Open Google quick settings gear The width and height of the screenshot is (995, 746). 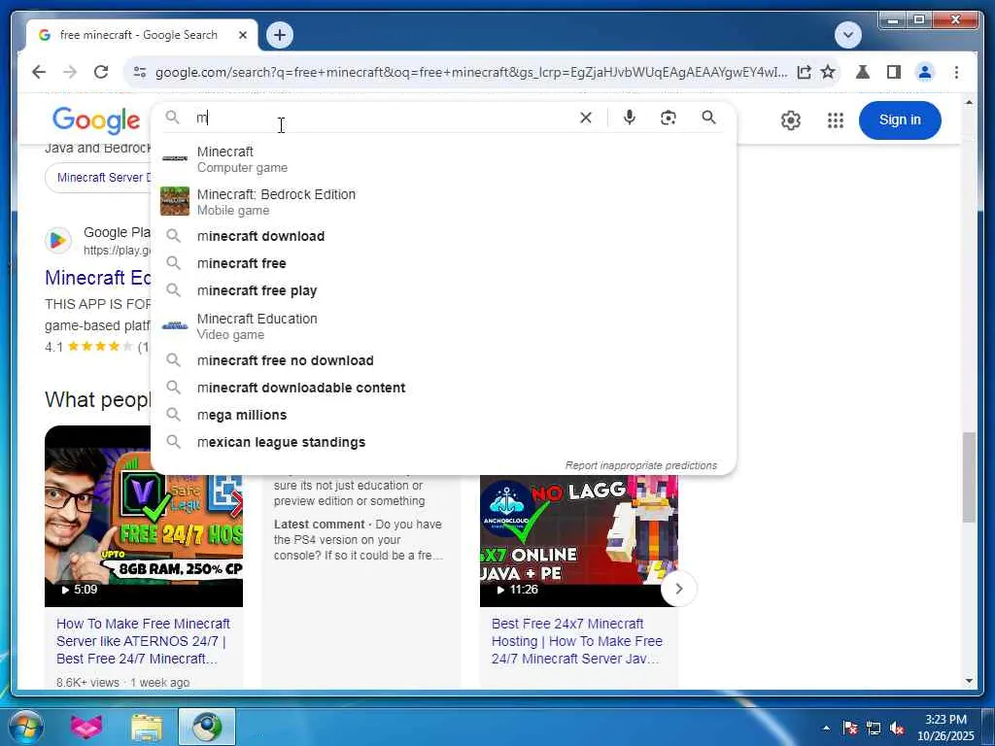click(791, 119)
